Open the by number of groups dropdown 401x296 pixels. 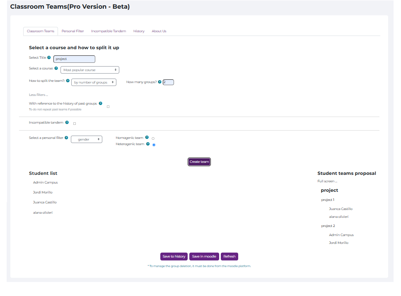pyautogui.click(x=94, y=82)
